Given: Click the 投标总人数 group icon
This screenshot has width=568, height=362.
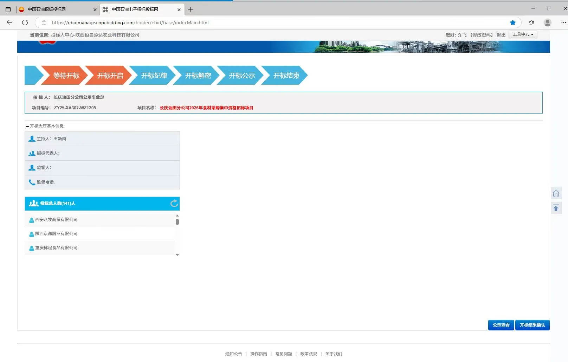Looking at the screenshot, I should (34, 203).
